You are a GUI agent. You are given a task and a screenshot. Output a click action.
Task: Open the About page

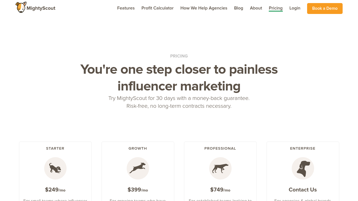pos(256,8)
